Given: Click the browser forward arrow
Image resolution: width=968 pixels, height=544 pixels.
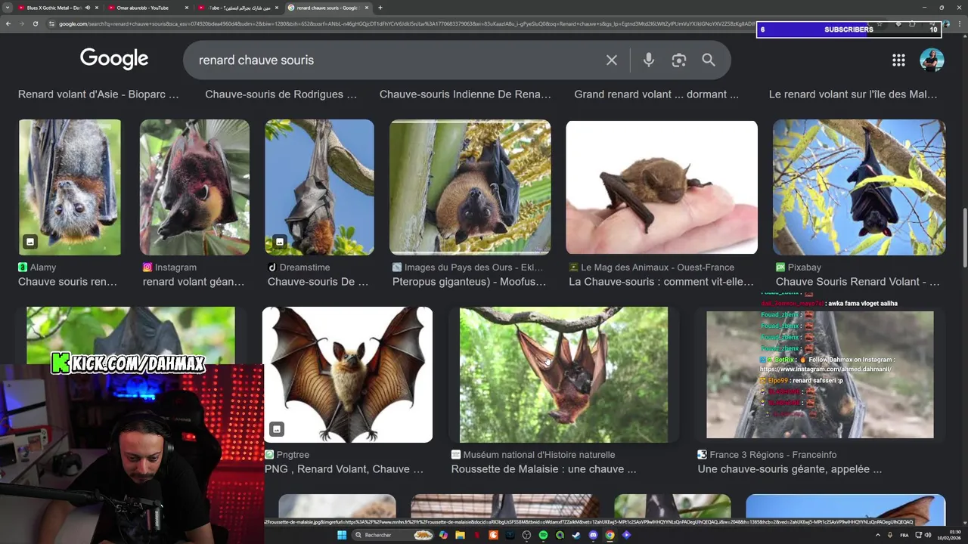Looking at the screenshot, I should (22, 23).
